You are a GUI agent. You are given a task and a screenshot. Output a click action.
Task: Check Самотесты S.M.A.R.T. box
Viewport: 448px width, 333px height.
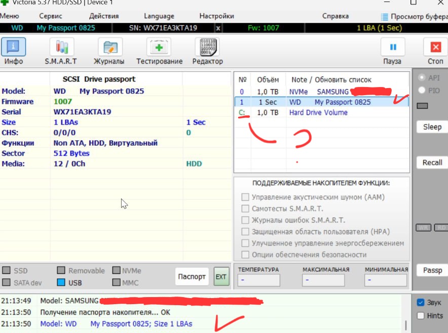[245, 209]
